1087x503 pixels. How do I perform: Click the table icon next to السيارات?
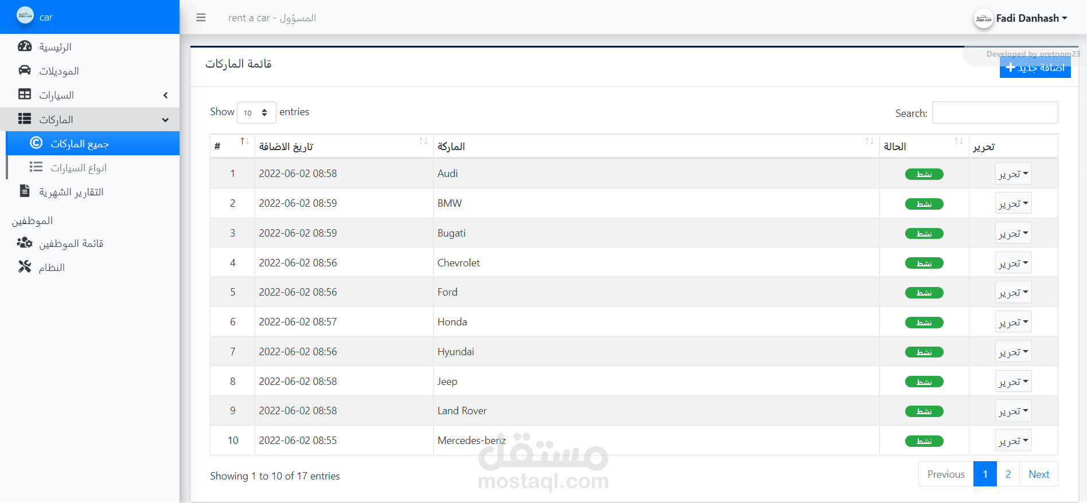(x=25, y=95)
